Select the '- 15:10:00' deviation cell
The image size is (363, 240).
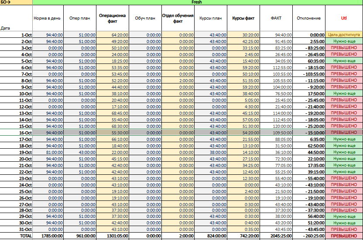[309, 133]
